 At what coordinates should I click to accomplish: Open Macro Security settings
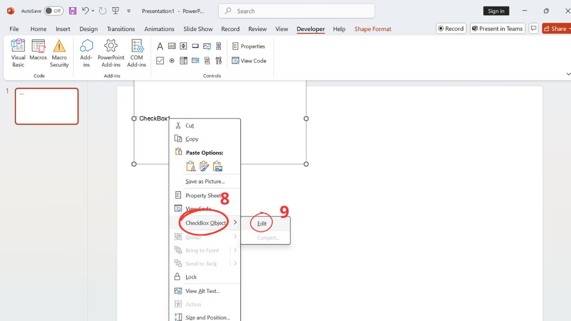59,52
